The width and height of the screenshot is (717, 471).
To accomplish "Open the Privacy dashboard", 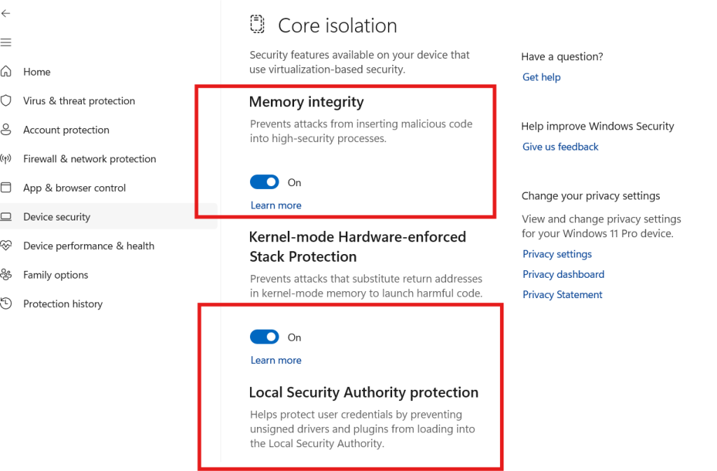I will [563, 274].
